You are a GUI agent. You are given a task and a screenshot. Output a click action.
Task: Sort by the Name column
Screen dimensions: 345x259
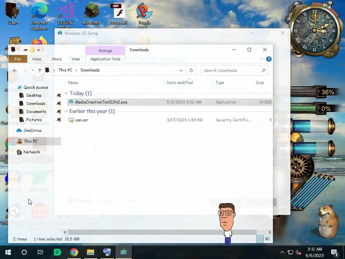(73, 83)
